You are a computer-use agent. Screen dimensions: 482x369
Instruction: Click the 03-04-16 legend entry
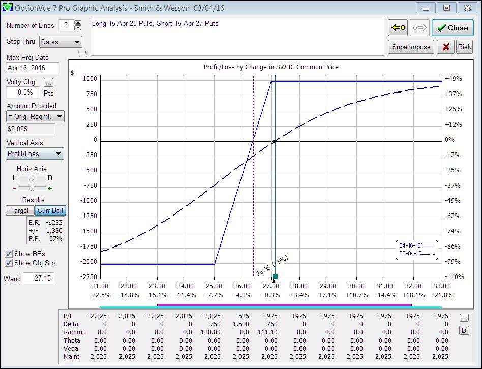click(417, 254)
